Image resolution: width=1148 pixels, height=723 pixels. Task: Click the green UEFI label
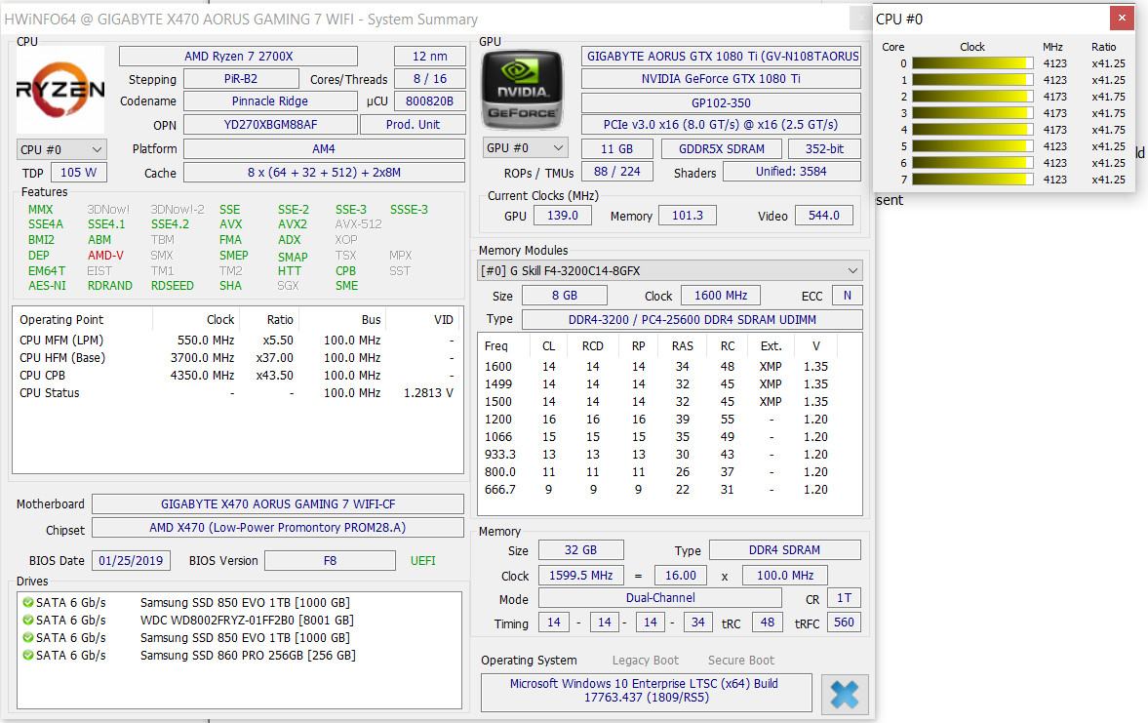pyautogui.click(x=422, y=560)
